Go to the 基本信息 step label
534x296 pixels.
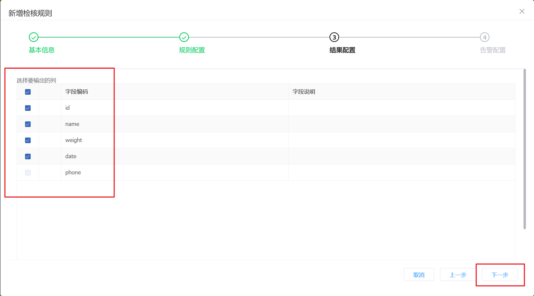coord(42,50)
